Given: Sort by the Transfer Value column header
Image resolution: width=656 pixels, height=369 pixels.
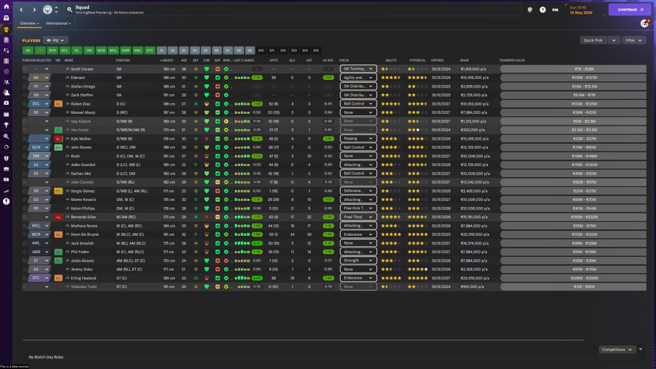Looking at the screenshot, I should click(x=511, y=60).
